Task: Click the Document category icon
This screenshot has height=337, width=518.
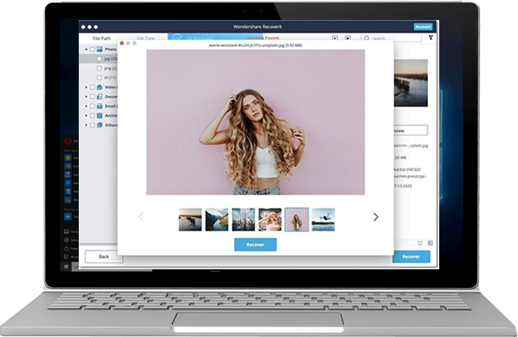Action: click(x=100, y=97)
